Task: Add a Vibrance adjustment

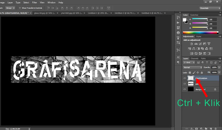Action: click(209, 44)
